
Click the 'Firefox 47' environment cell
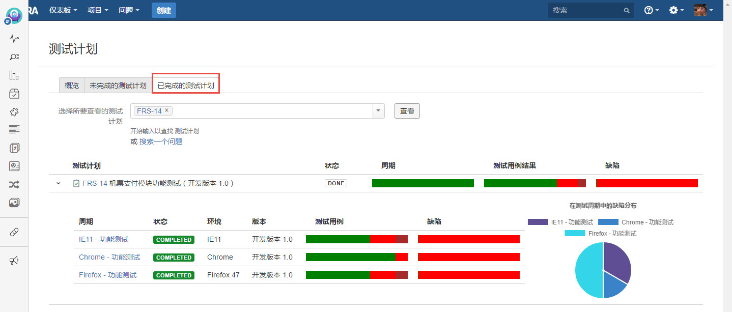click(223, 275)
